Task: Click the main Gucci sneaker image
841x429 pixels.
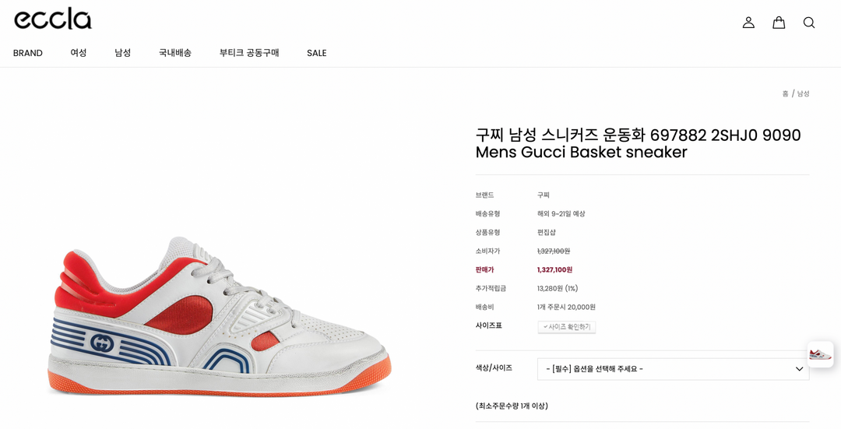Action: [219, 316]
